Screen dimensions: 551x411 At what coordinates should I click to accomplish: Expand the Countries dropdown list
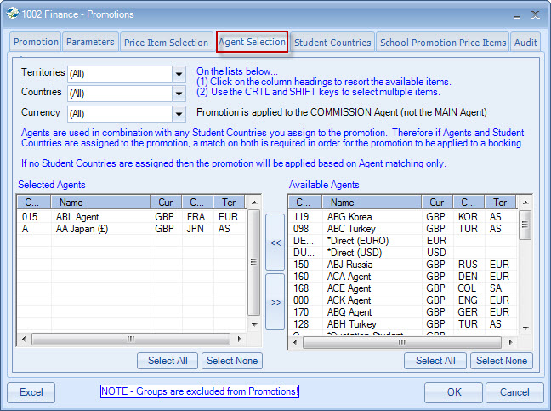click(179, 94)
